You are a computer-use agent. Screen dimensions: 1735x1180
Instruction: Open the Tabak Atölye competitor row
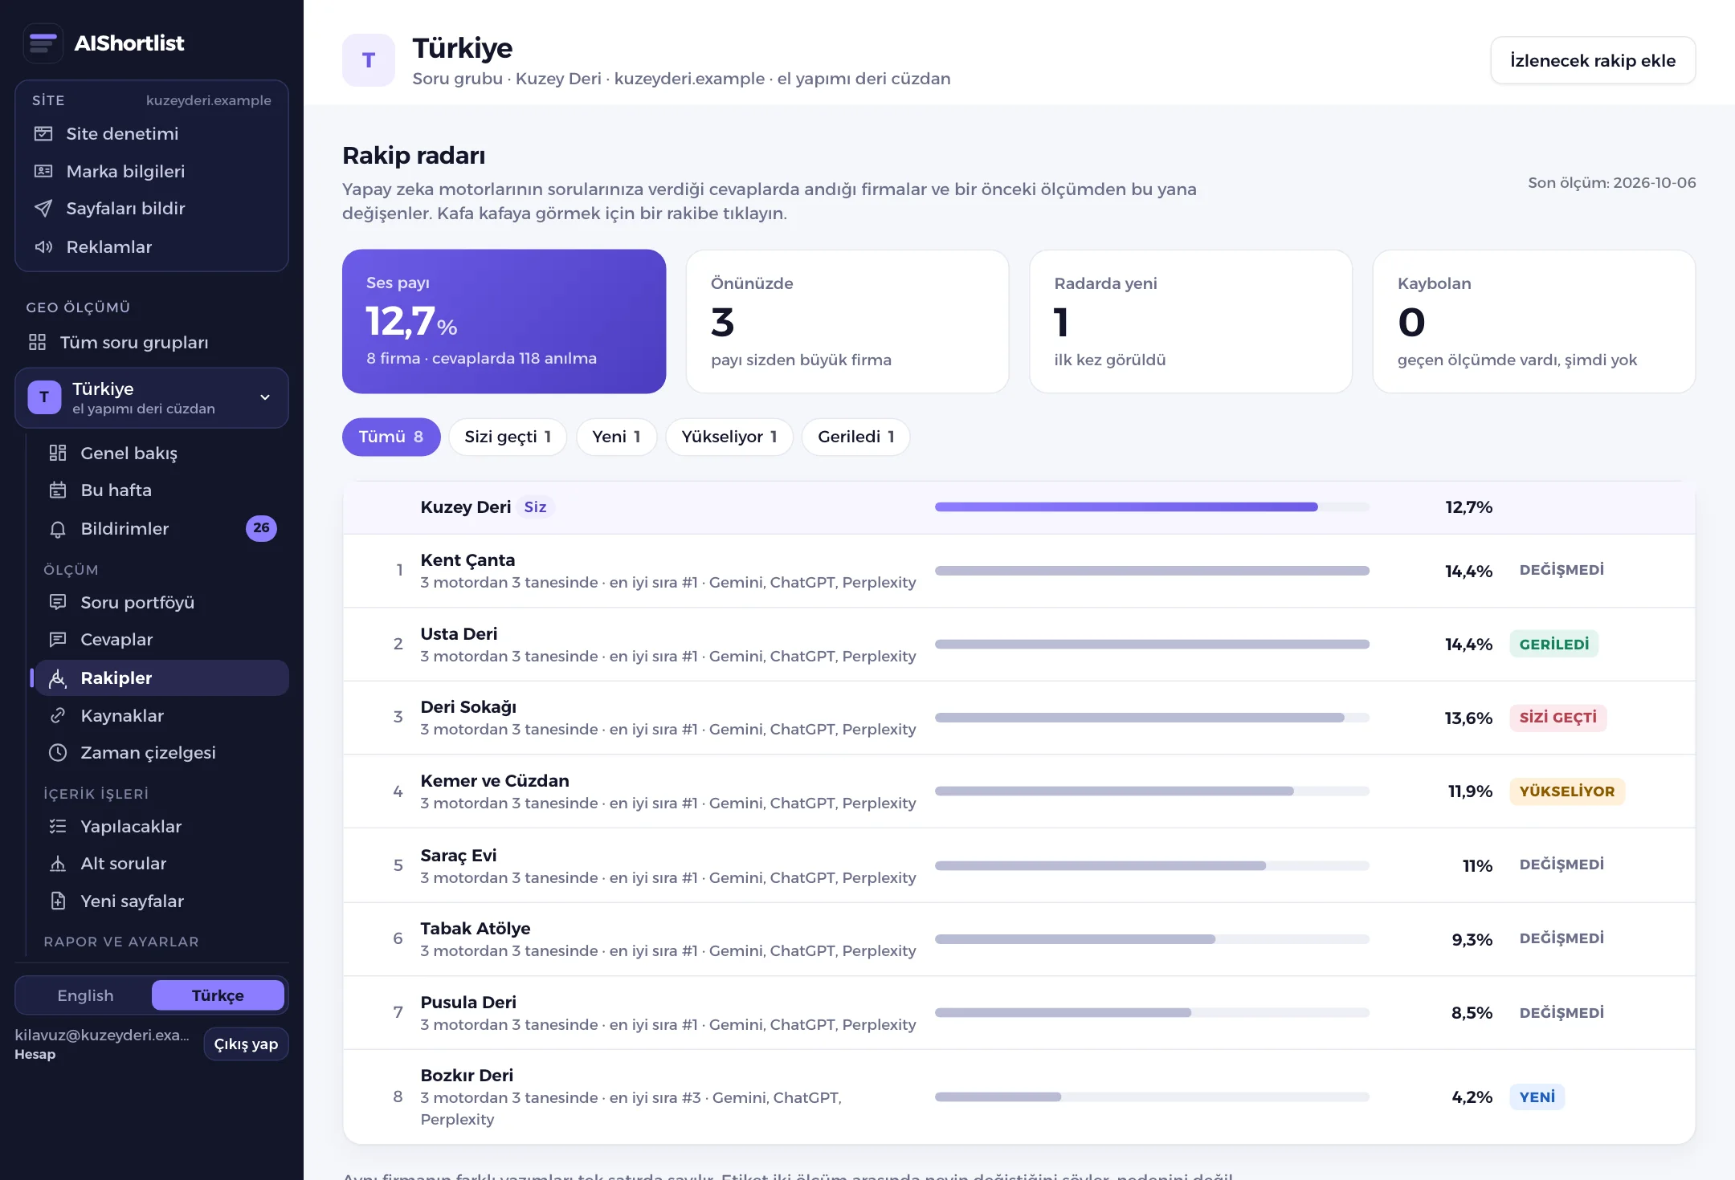tap(1019, 939)
